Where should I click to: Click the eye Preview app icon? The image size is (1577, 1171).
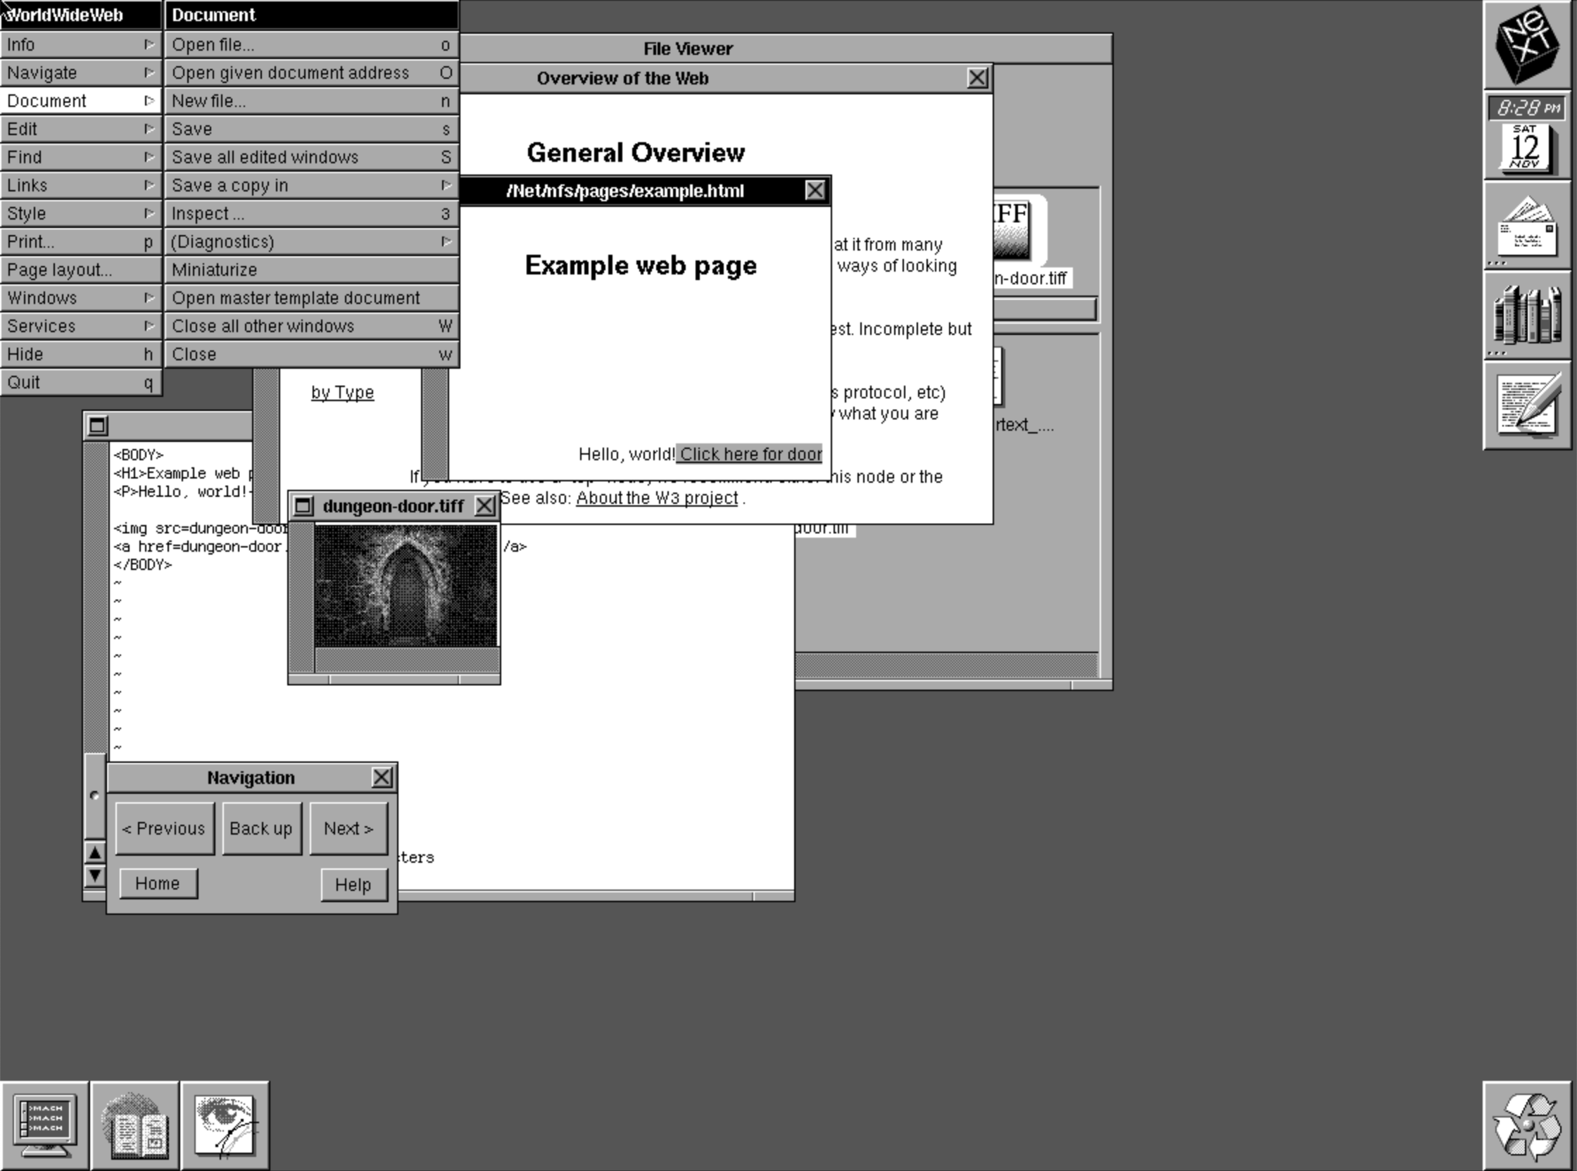point(225,1126)
